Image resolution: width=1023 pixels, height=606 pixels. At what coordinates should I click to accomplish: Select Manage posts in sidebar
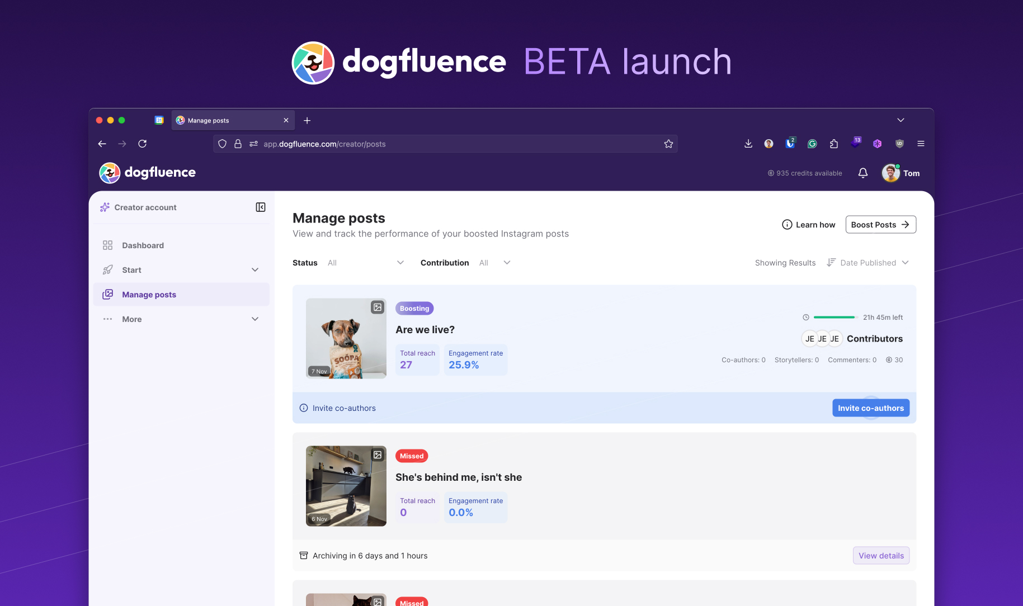click(149, 295)
